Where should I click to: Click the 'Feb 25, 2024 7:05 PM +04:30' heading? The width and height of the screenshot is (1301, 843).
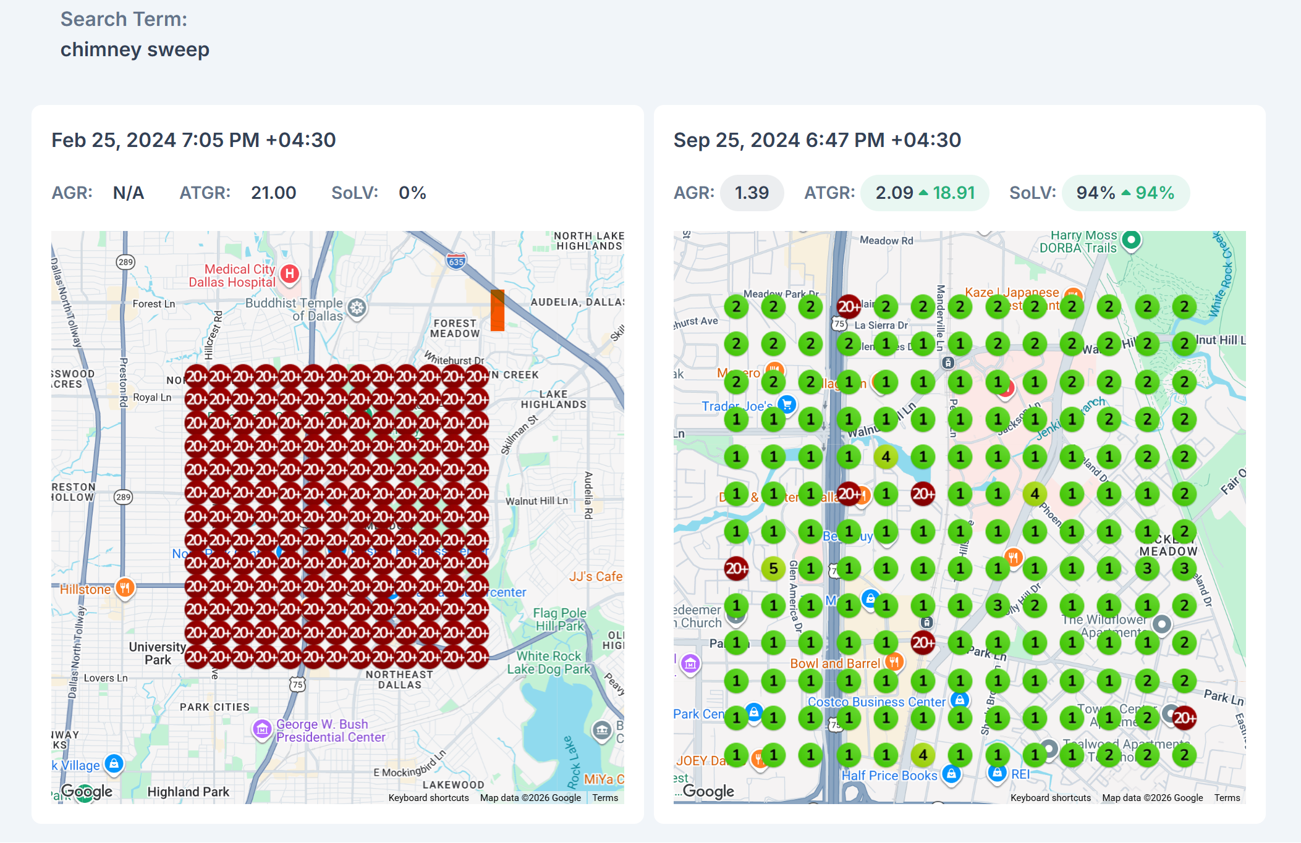click(x=193, y=140)
